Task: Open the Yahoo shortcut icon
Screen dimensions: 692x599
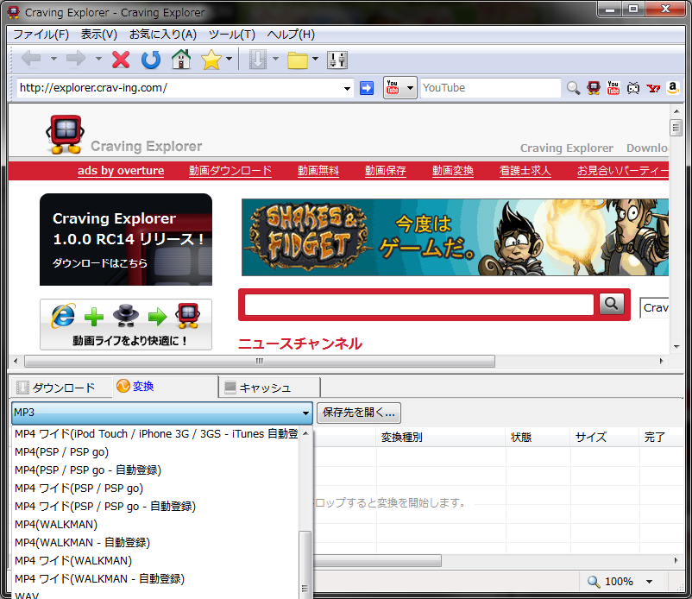Action: tap(653, 88)
